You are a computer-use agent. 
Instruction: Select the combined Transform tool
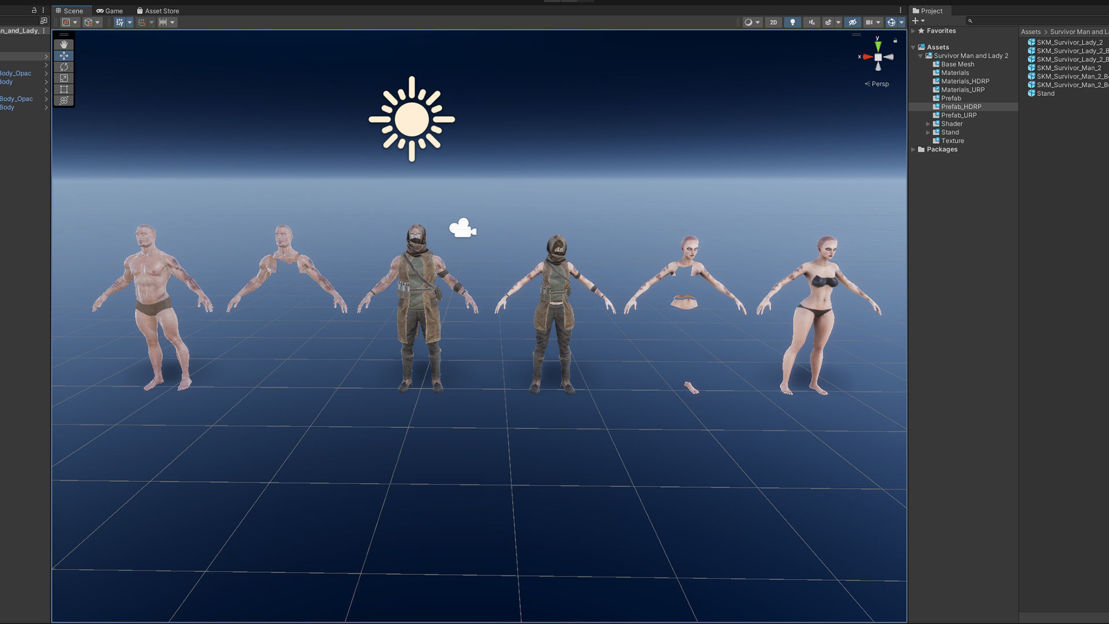coord(64,101)
